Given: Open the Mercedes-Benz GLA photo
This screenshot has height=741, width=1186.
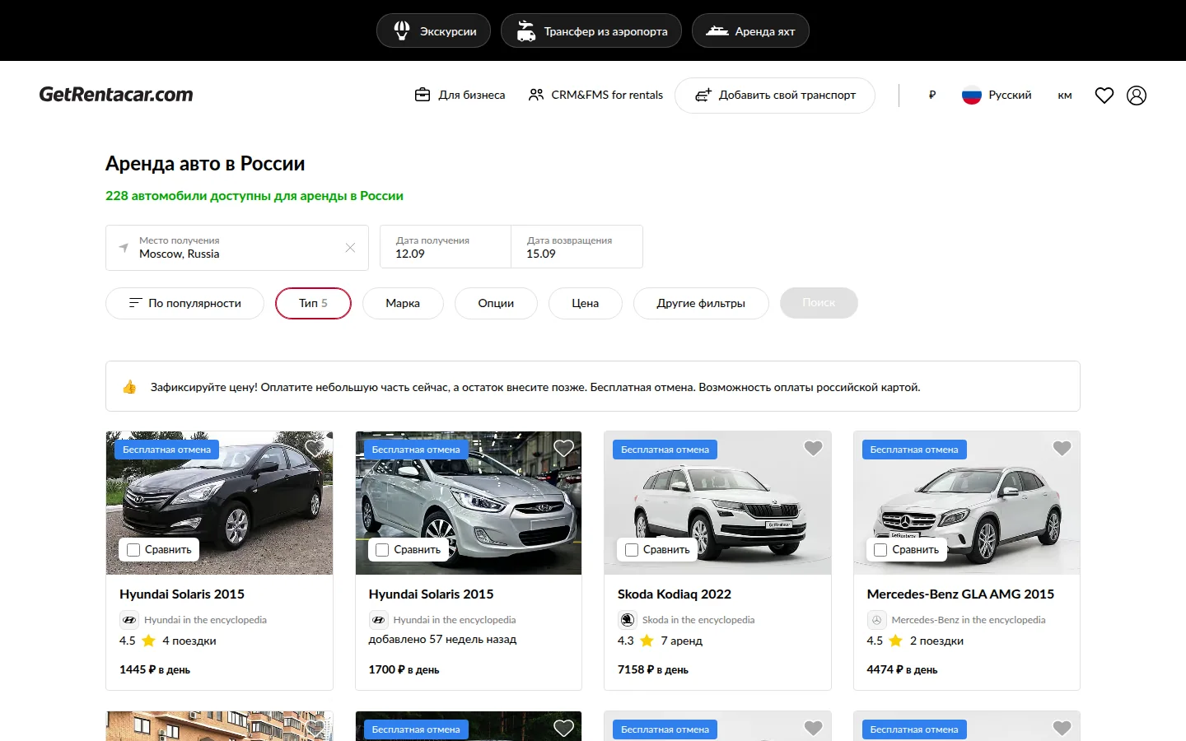Looking at the screenshot, I should click(967, 503).
